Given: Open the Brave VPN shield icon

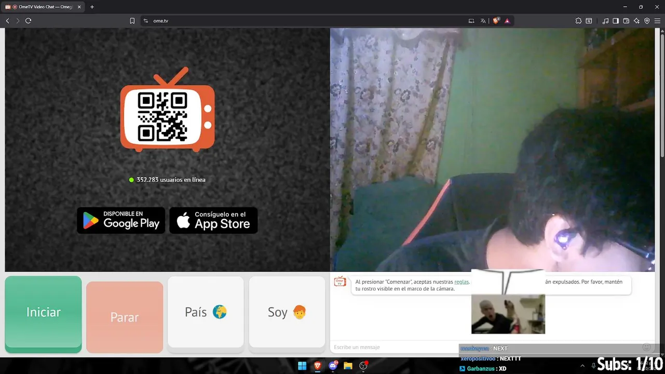Looking at the screenshot, I should [x=647, y=21].
